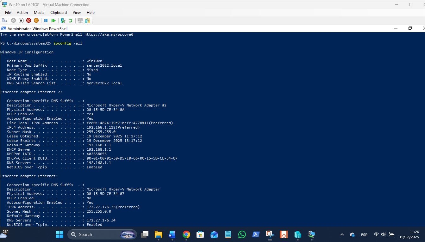Open WhatsApp from the taskbar
Viewport: 425px width, 242px height.
click(x=242, y=234)
